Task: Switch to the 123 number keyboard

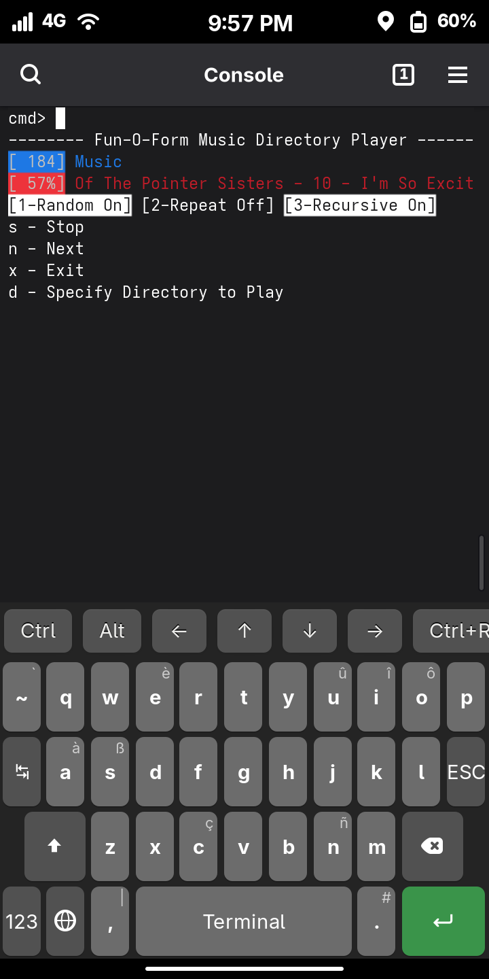Action: [x=22, y=921]
